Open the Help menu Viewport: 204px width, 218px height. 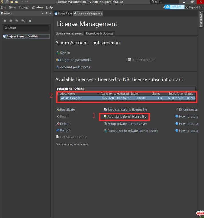49,7
